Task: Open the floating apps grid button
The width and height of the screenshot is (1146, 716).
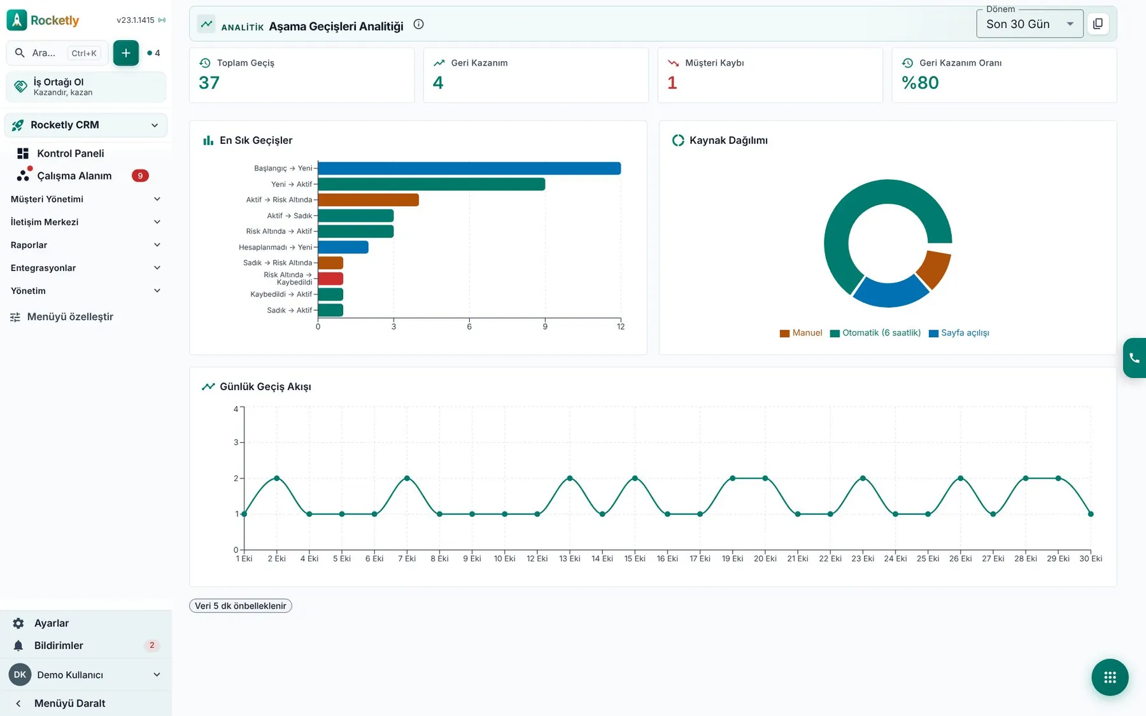Action: [x=1110, y=677]
